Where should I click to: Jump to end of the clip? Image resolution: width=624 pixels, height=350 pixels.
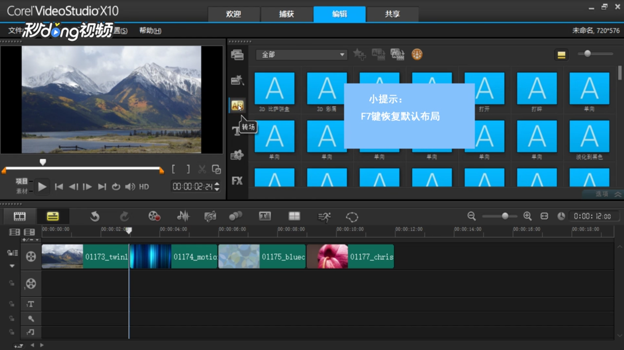(102, 187)
